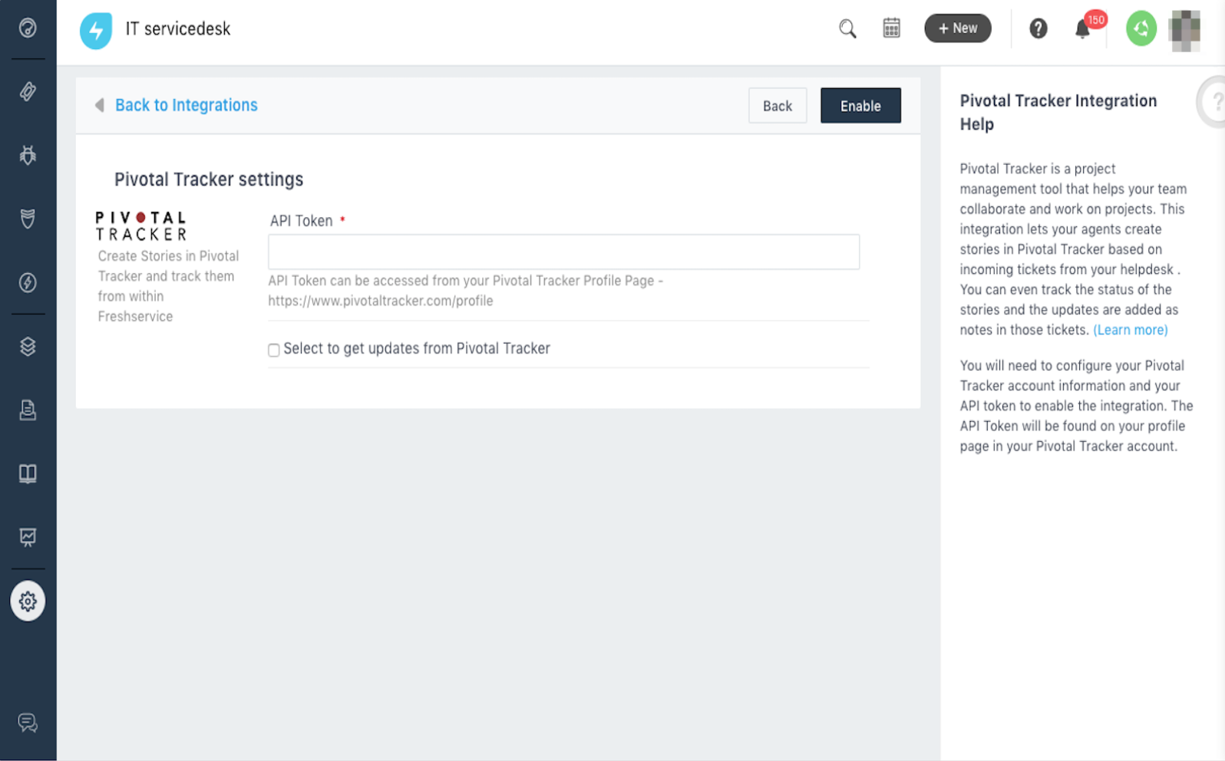Screen dimensions: 1225x761
Task: Click the Enable button
Action: pos(860,106)
